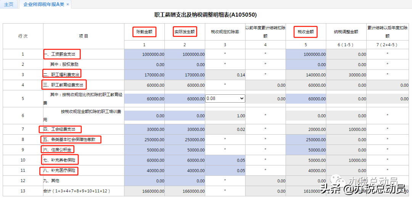Click 补充医疗保险 账载金额 40000.00 field
The height and width of the screenshot is (200, 412).
tap(145, 171)
